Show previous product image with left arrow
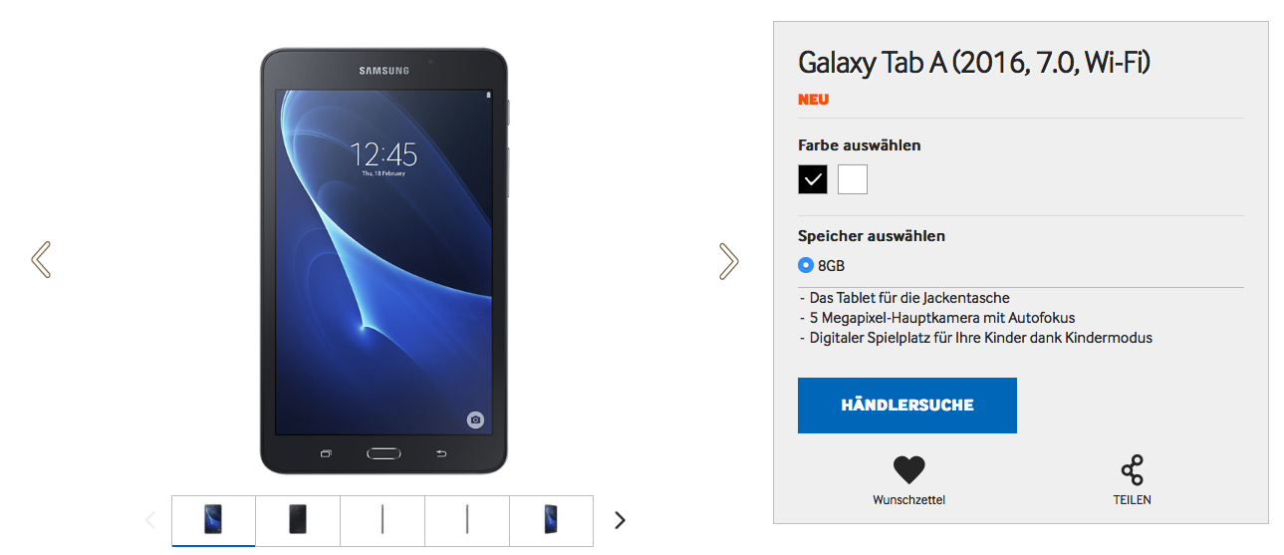1284x555 pixels. pos(41,259)
